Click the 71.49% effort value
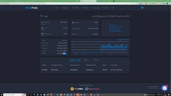Screen dimensions: 171x96 pyautogui.click(x=65, y=28)
